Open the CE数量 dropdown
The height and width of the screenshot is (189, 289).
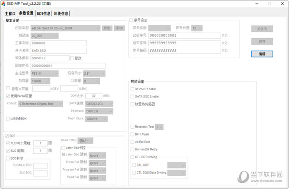coord(92,81)
